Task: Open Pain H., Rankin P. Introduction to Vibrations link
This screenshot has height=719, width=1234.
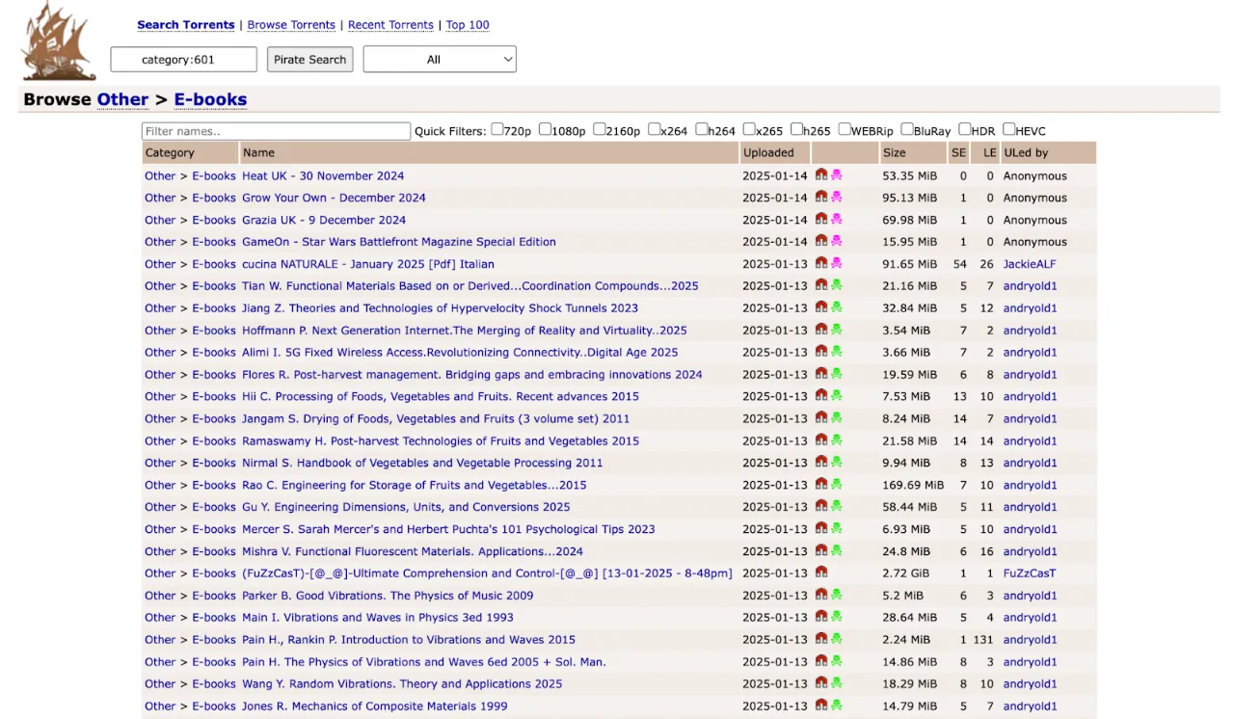Action: click(409, 640)
